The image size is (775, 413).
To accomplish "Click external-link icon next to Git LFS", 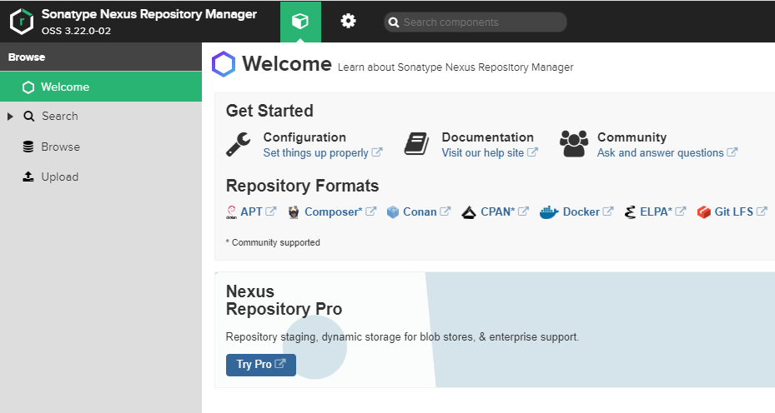I will tap(762, 211).
